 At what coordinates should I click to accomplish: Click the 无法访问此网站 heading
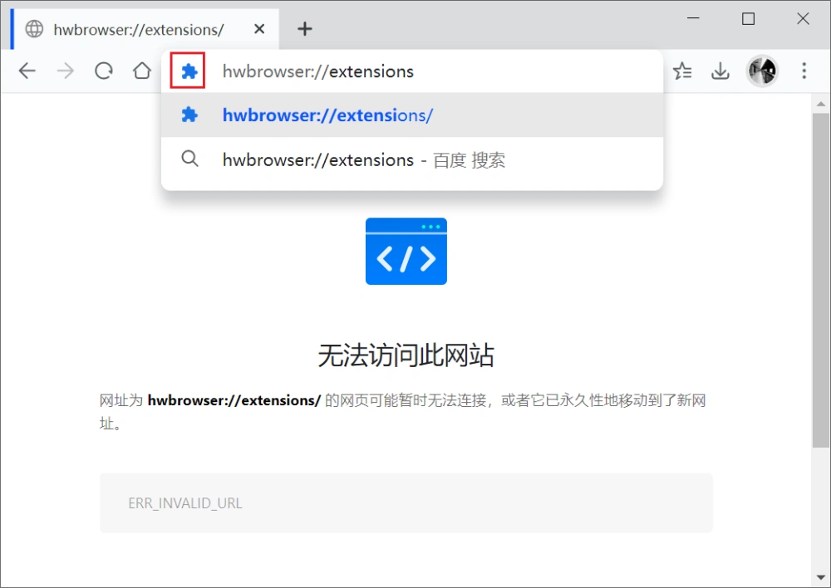406,355
